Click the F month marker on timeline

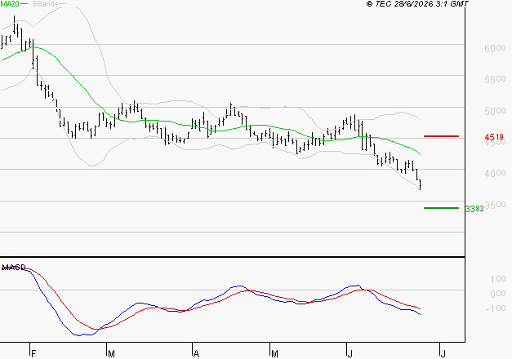click(x=33, y=354)
